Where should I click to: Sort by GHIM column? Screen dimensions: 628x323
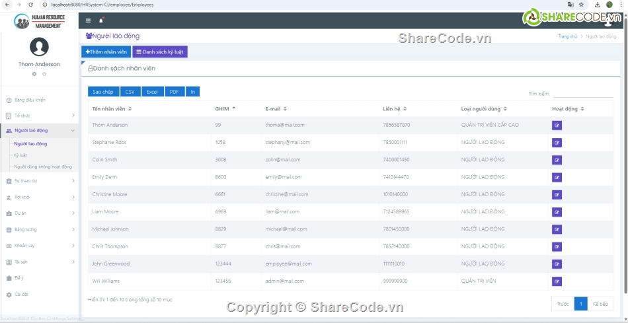236,109
